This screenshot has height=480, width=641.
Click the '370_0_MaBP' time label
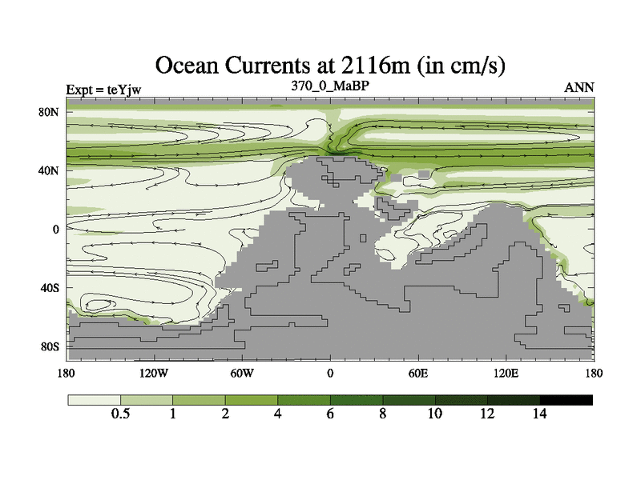(x=329, y=85)
